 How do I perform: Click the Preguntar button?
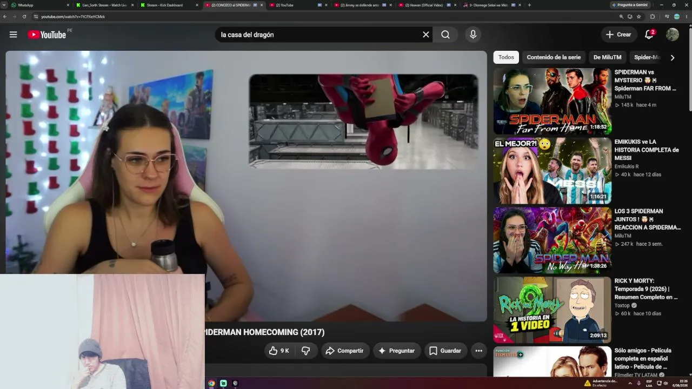pos(396,351)
